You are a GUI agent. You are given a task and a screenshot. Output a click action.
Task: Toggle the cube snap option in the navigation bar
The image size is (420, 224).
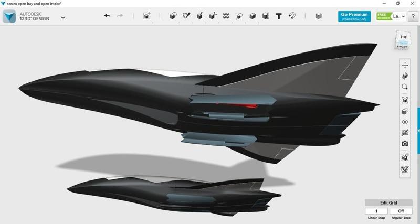click(x=405, y=157)
